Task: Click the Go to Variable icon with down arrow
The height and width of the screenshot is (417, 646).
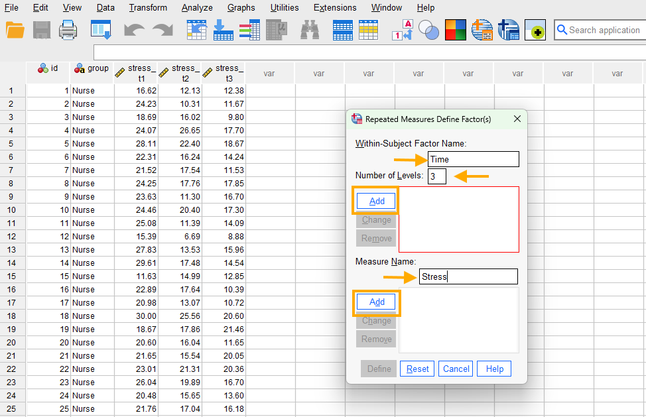Action: click(224, 30)
